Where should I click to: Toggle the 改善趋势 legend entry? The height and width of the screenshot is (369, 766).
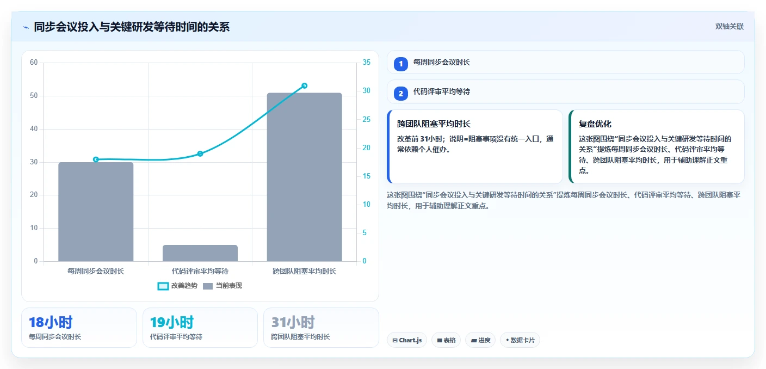[x=177, y=286]
